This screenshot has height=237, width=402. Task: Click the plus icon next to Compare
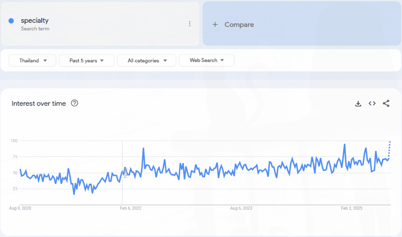pyautogui.click(x=215, y=25)
